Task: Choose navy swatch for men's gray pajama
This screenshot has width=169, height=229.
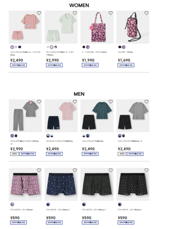Action: (16, 136)
